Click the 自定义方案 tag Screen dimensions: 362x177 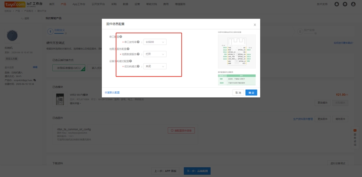tap(12, 58)
